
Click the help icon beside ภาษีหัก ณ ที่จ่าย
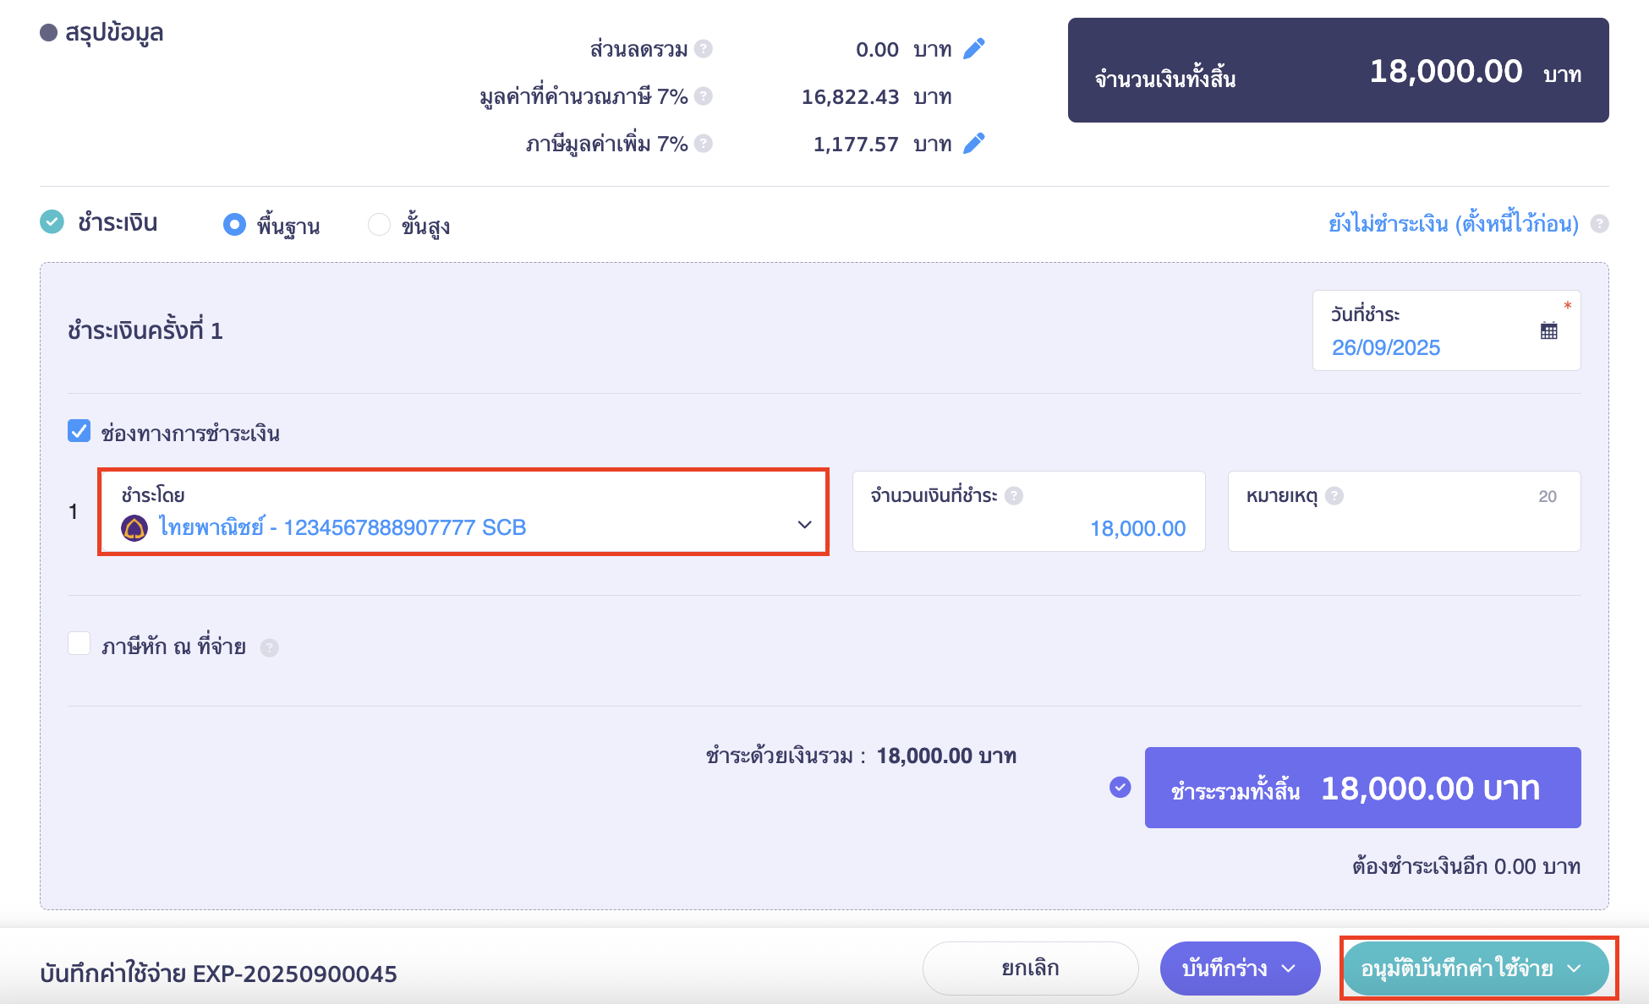tap(270, 647)
